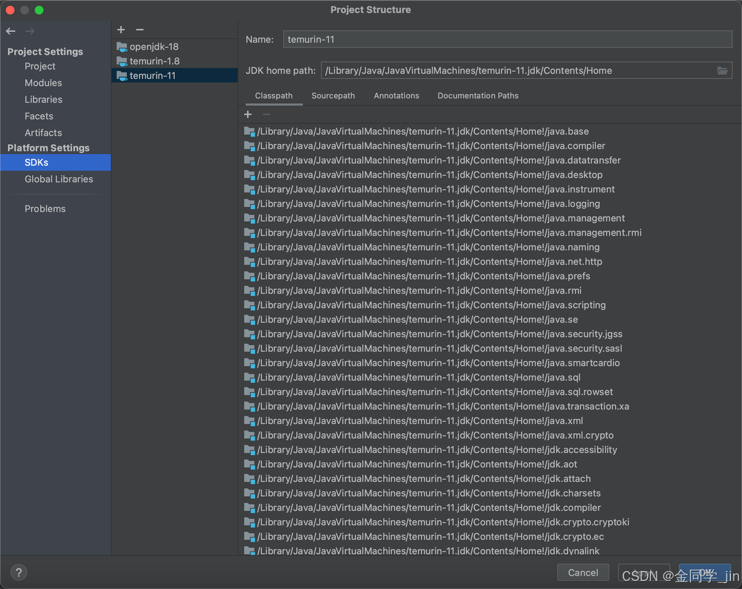Click the folder icon of the java.compiler entry
Viewport: 742px width, 589px height.
click(x=250, y=146)
